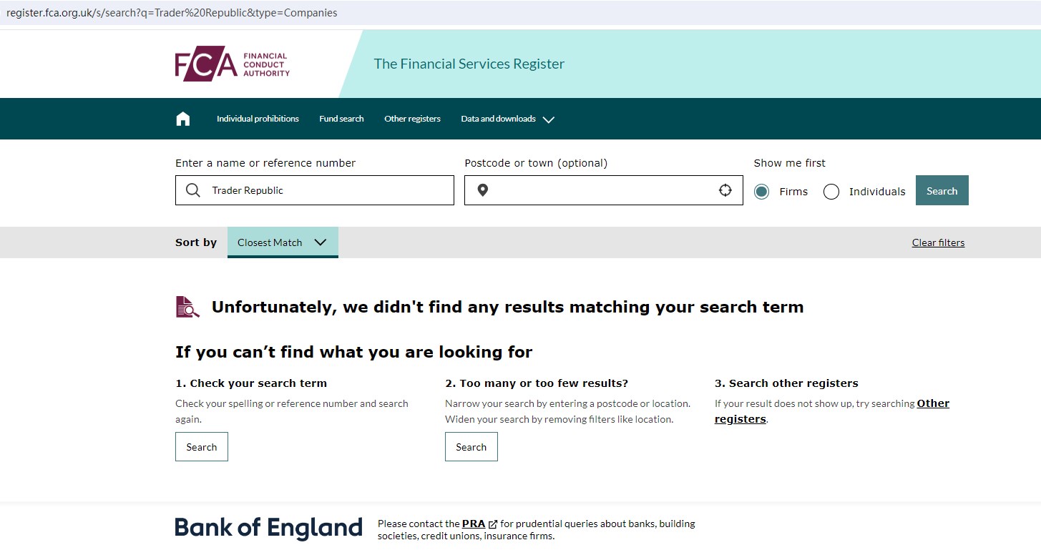Go to Fund search page
The width and height of the screenshot is (1041, 555).
pos(341,119)
